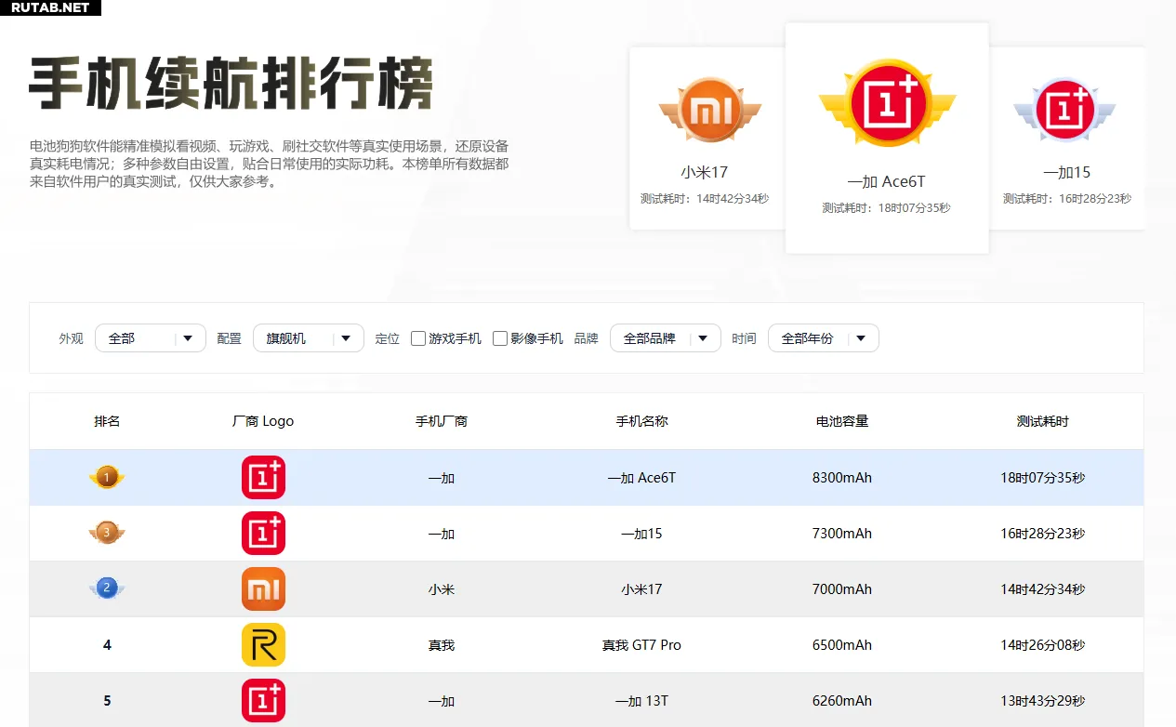Click the yellow realme logo in row 4
Viewport: 1176px width, 727px height.
pos(263,645)
